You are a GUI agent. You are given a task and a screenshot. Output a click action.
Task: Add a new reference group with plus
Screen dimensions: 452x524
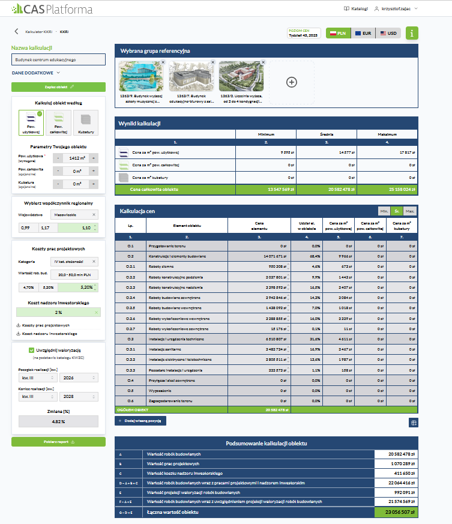(x=291, y=82)
